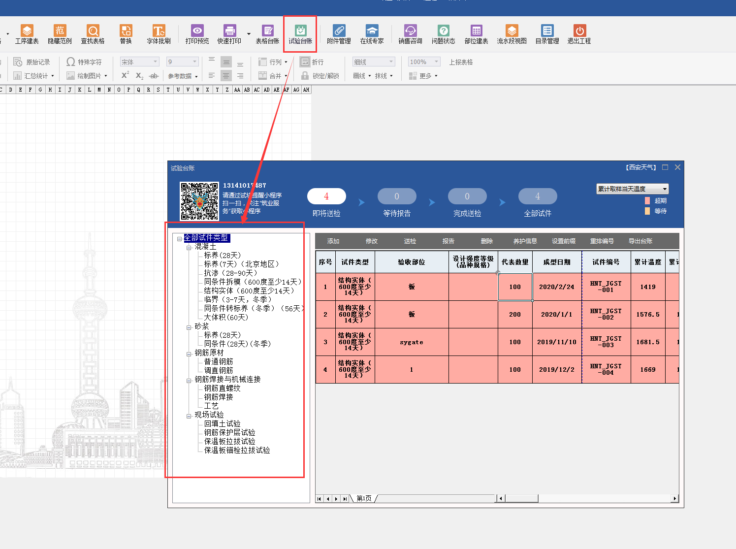Open 销售咨询 sales consultation
Image resolution: width=736 pixels, height=549 pixels.
[410, 34]
